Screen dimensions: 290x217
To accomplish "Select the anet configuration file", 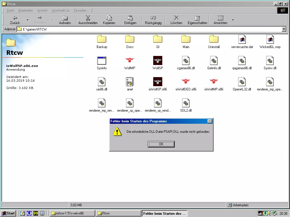I will (x=130, y=84).
